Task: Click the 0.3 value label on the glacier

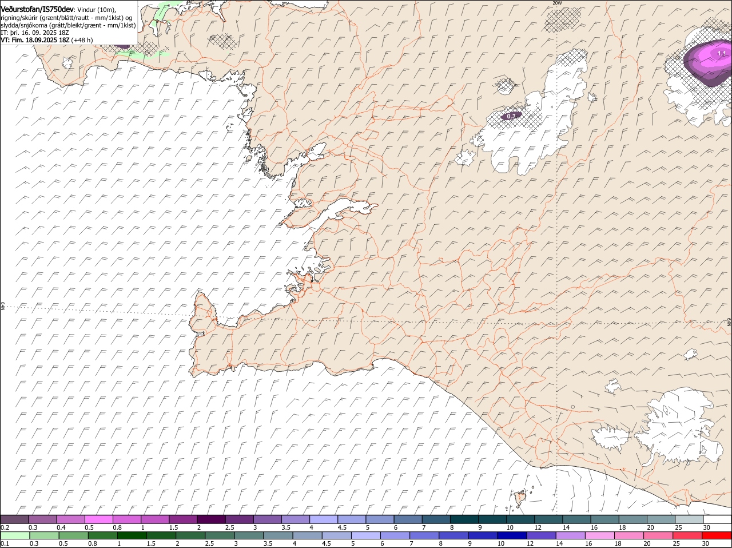Action: pyautogui.click(x=512, y=116)
